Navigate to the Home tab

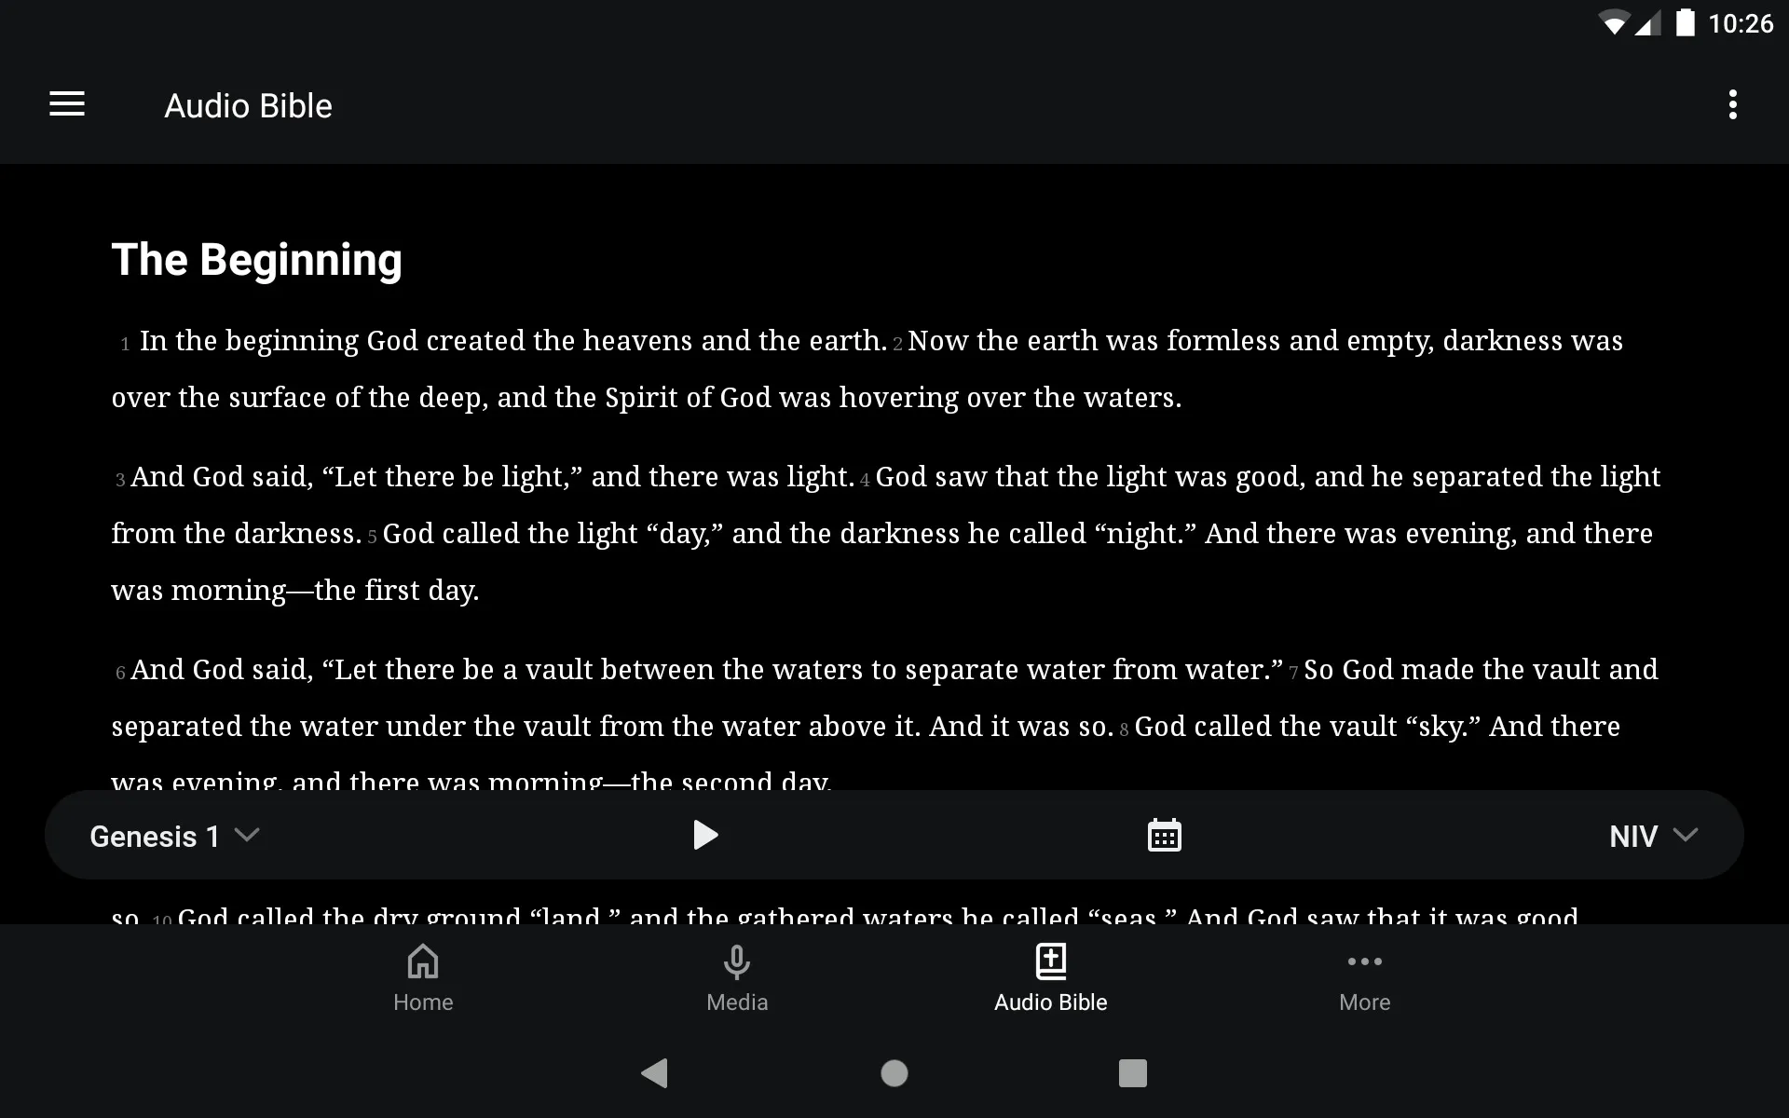point(422,976)
